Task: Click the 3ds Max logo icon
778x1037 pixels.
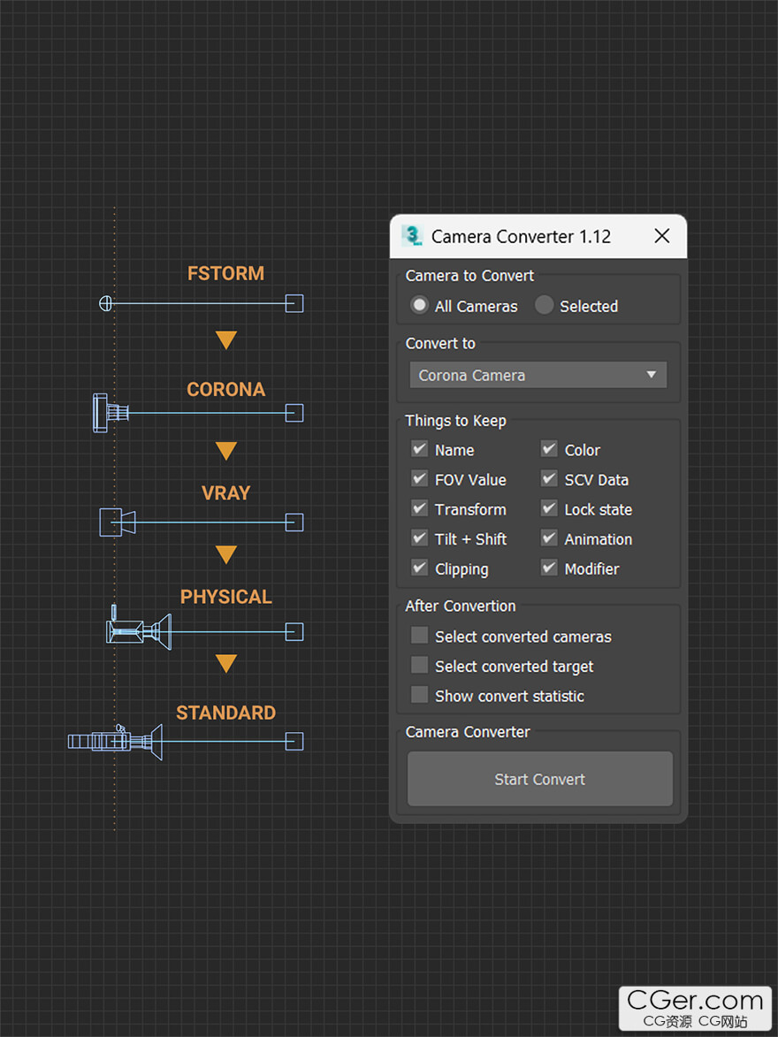Action: [x=411, y=236]
